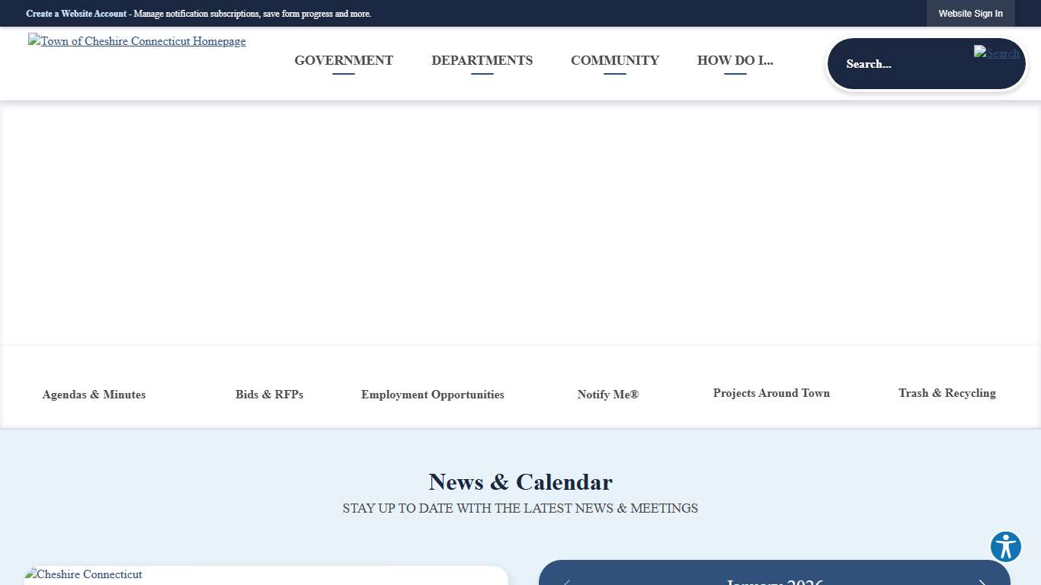Click January 2026 calendar heading
This screenshot has height=585, width=1041.
point(774,581)
